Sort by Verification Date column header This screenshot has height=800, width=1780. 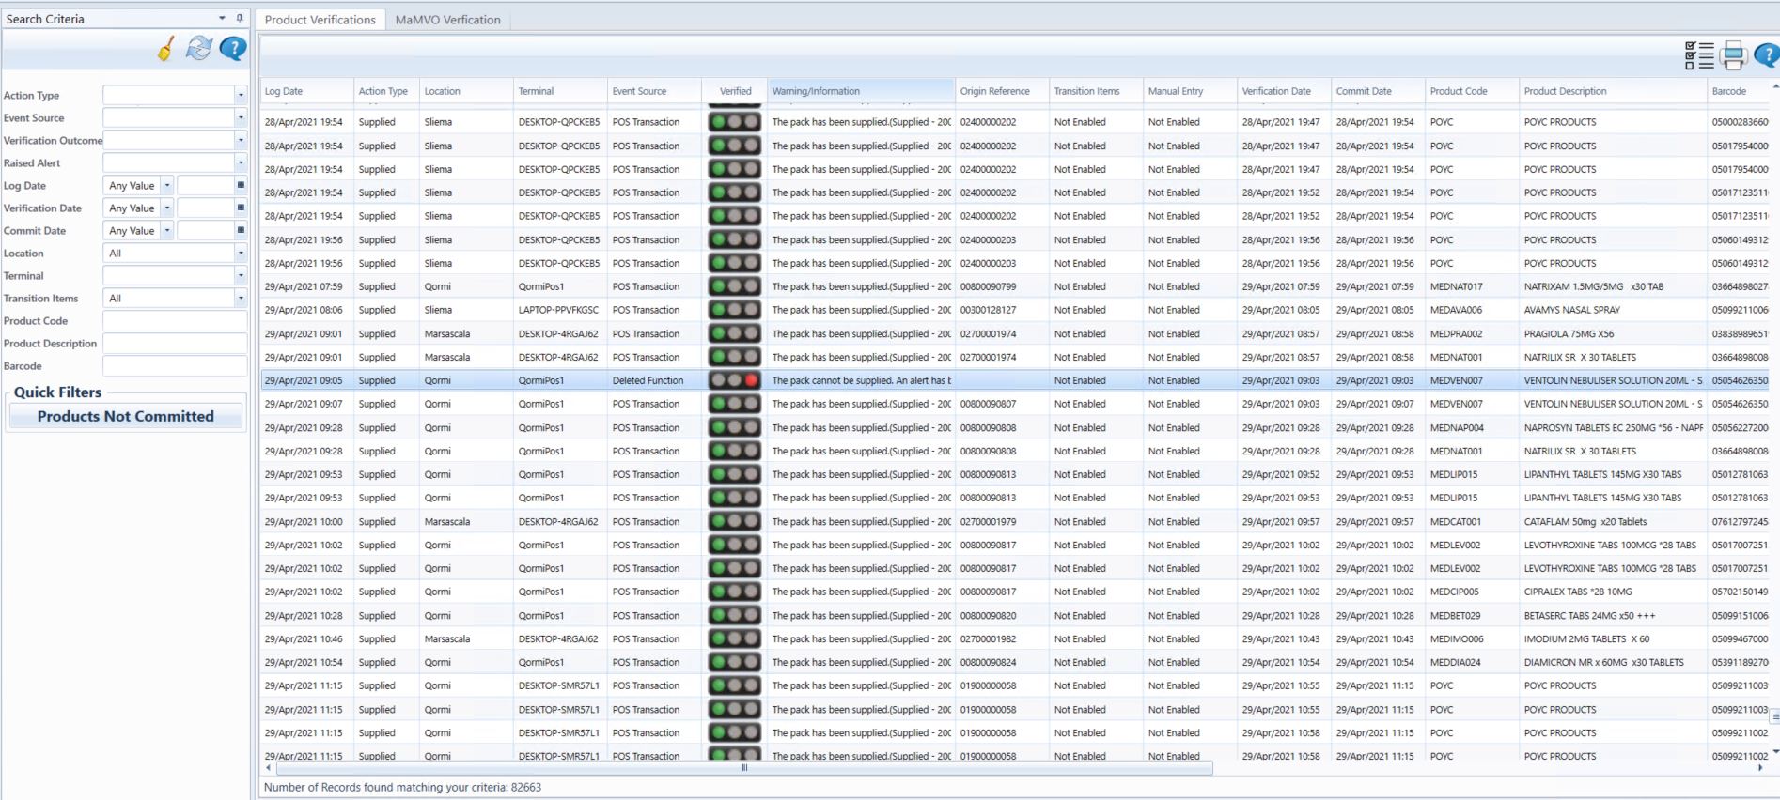(1284, 91)
